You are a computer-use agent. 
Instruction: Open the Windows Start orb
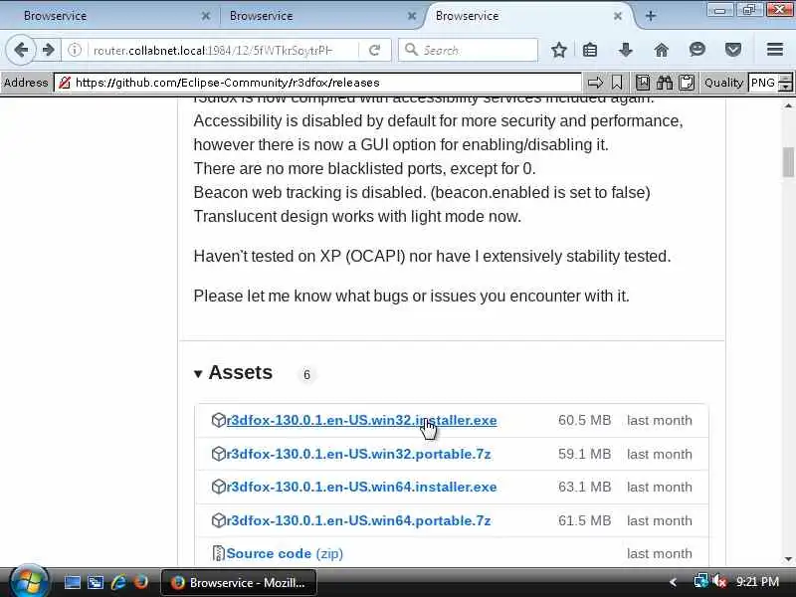pos(29,581)
